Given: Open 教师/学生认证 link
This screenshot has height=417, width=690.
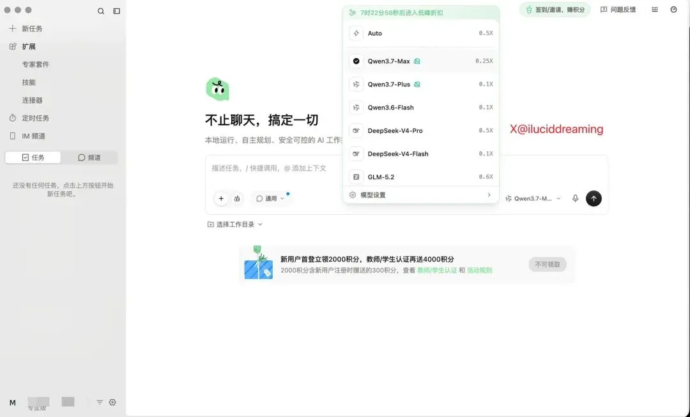Looking at the screenshot, I should click(437, 271).
